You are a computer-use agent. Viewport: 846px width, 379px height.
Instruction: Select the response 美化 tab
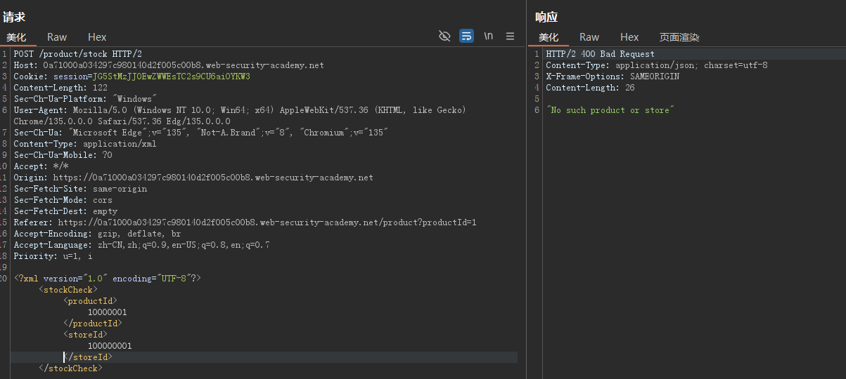(549, 37)
